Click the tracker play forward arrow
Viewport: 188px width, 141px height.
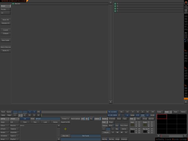click(126, 132)
